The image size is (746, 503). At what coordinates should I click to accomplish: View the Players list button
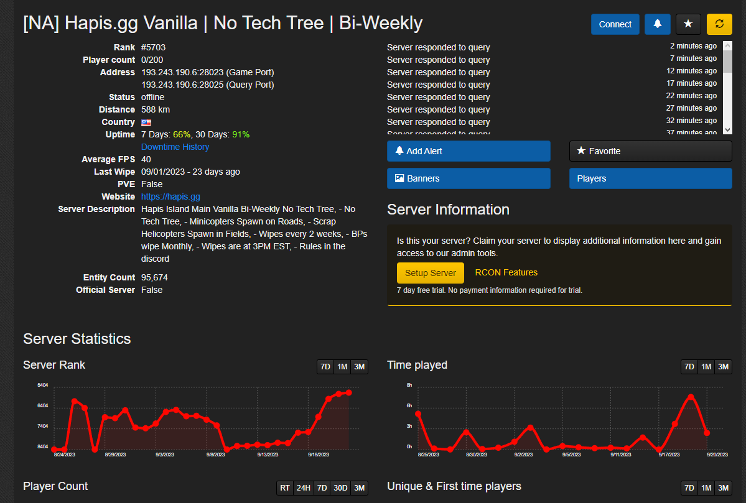click(x=650, y=178)
